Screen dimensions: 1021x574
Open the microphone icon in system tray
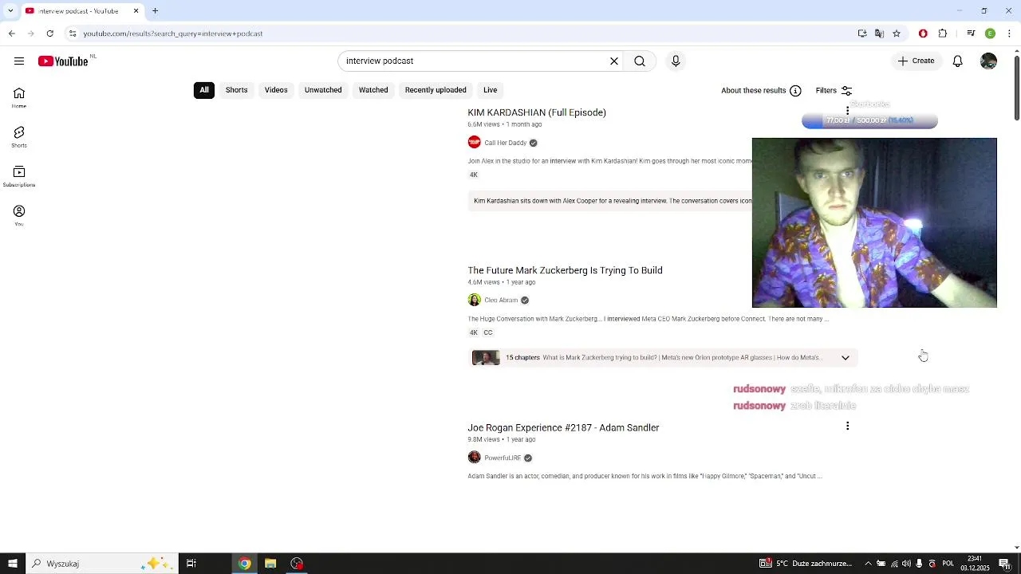pos(920,564)
